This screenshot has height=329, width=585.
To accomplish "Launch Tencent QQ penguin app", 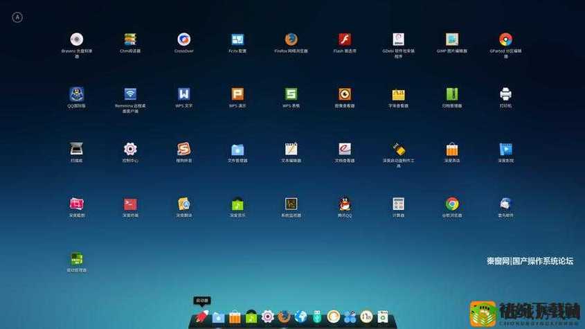I will [x=345, y=204].
